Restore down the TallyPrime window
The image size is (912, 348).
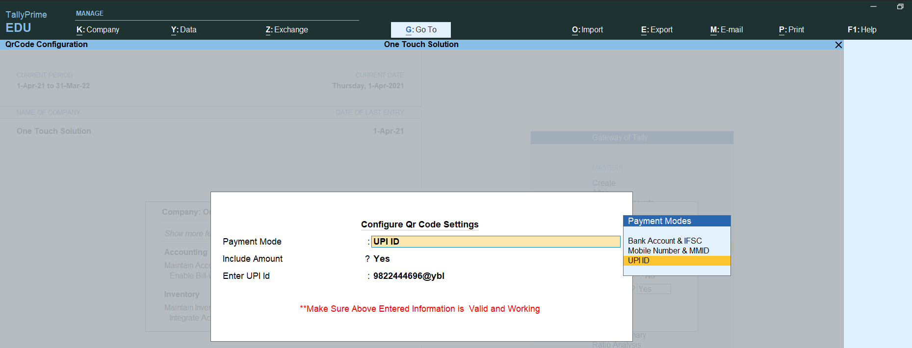click(900, 6)
